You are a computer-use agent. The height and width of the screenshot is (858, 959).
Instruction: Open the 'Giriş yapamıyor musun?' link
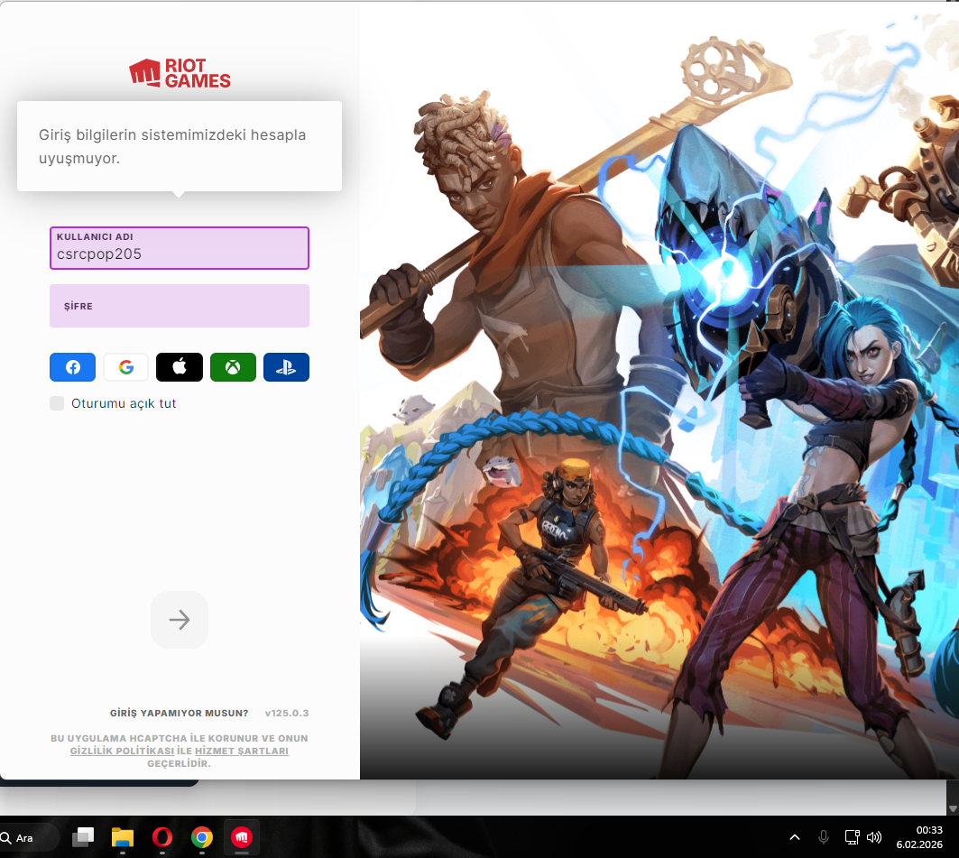click(x=180, y=713)
